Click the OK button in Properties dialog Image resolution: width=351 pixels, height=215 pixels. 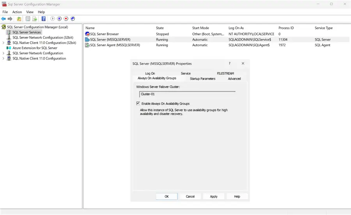click(167, 196)
